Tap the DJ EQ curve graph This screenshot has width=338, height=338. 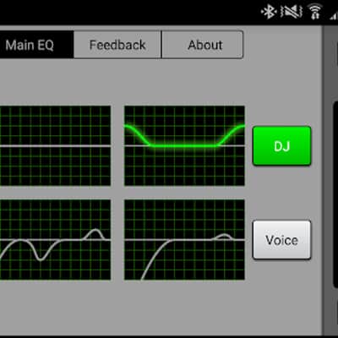pos(184,146)
